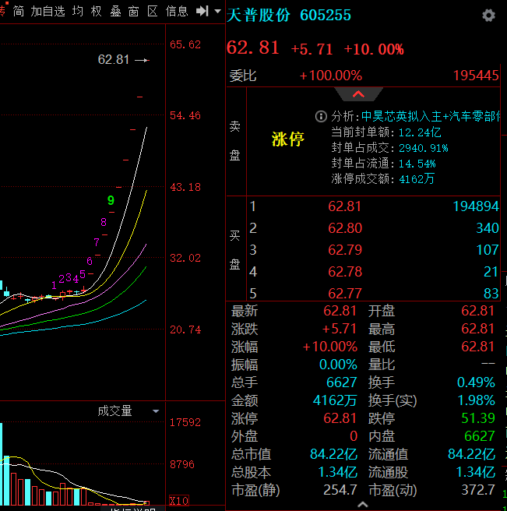Click 加自选 to add to watchlist
The image size is (507, 511).
tap(48, 12)
